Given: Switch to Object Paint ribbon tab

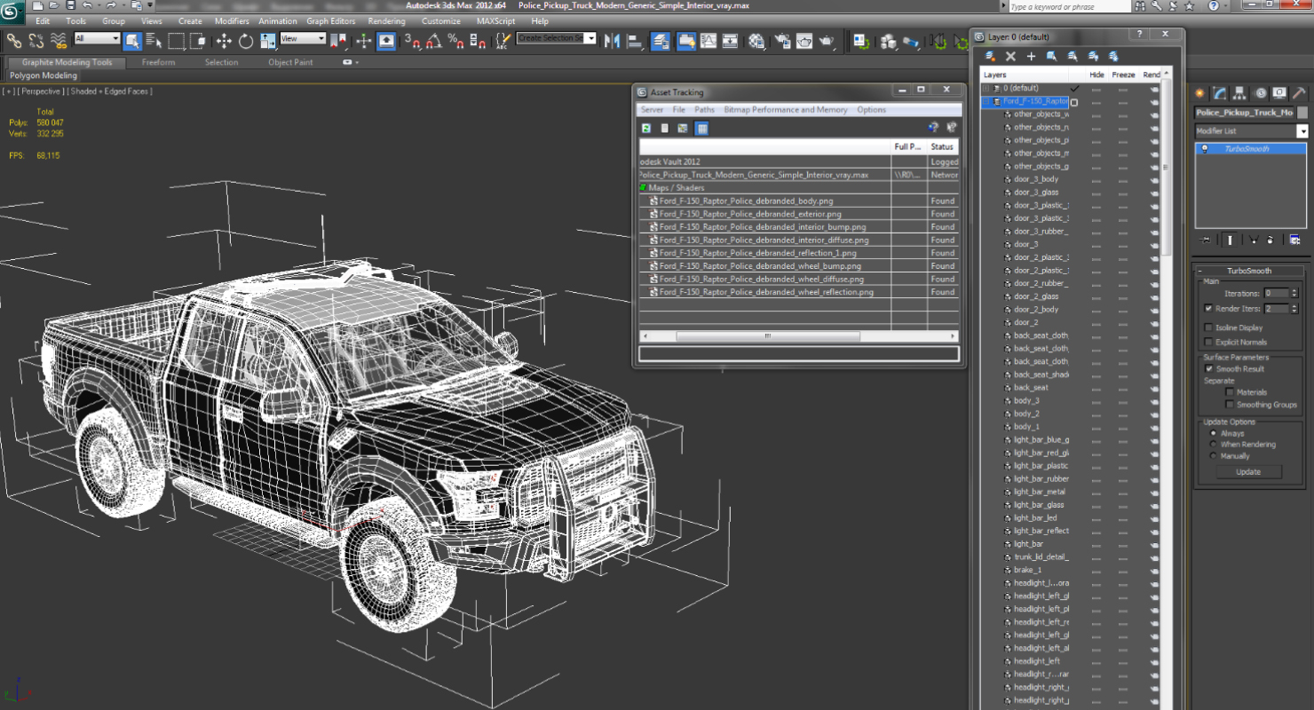Looking at the screenshot, I should point(290,62).
